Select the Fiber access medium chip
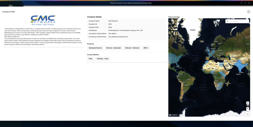The height and width of the screenshot is (127, 253). 90,59
